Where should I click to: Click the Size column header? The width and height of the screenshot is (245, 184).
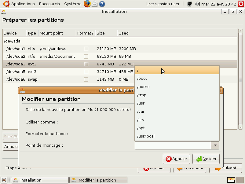coord(106,33)
